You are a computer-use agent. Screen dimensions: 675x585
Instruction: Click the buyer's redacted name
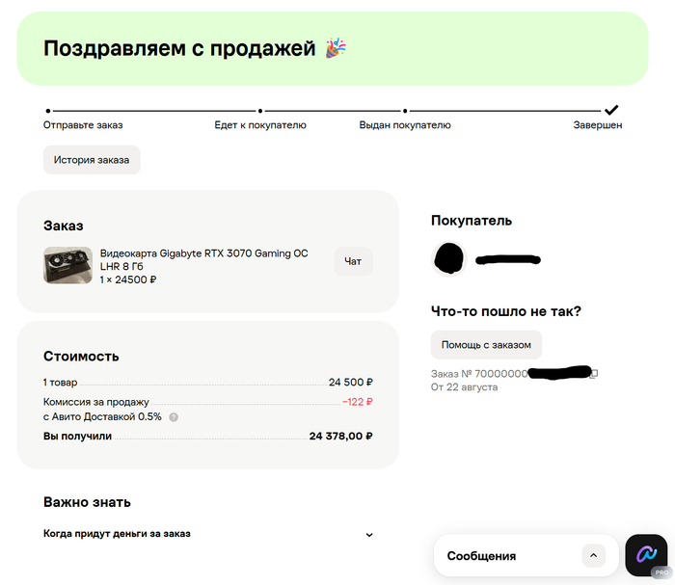tap(508, 259)
